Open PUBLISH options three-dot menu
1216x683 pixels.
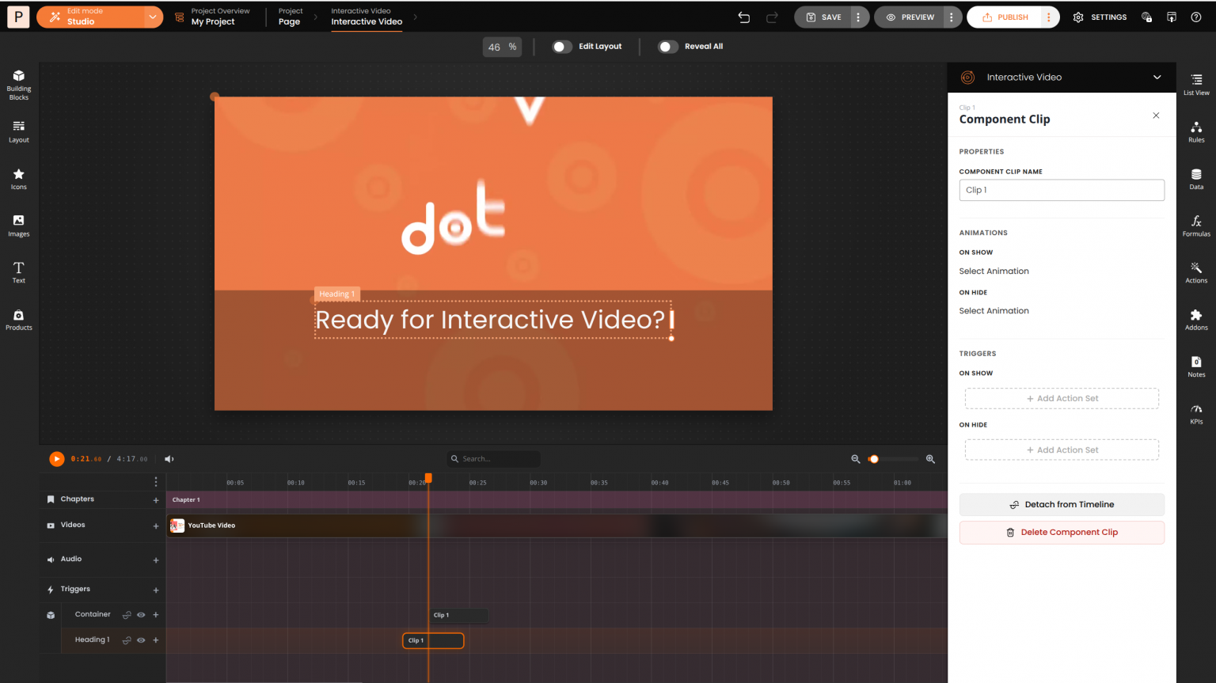(x=1049, y=17)
